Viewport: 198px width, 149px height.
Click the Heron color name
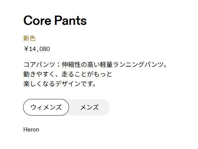click(x=31, y=129)
